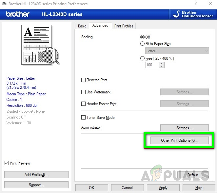Open Administrator Settings button

pyautogui.click(x=184, y=128)
